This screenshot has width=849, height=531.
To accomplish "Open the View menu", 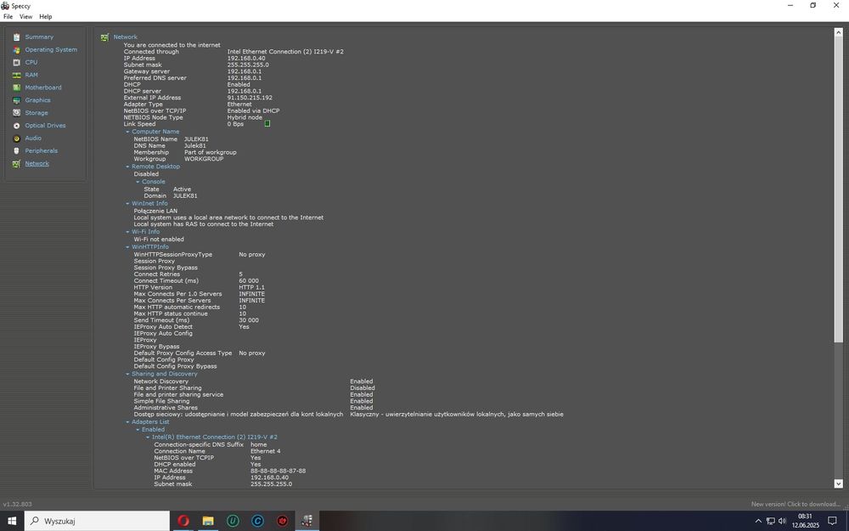I will tap(26, 17).
